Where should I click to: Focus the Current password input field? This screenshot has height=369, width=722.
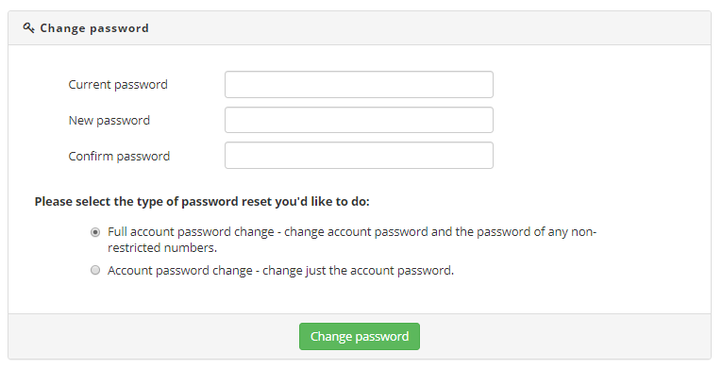[359, 84]
